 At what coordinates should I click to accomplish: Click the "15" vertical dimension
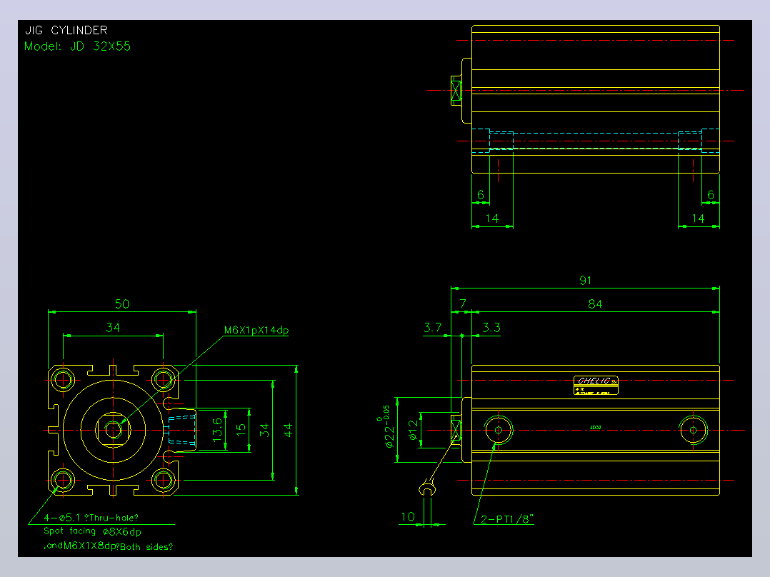pos(241,428)
